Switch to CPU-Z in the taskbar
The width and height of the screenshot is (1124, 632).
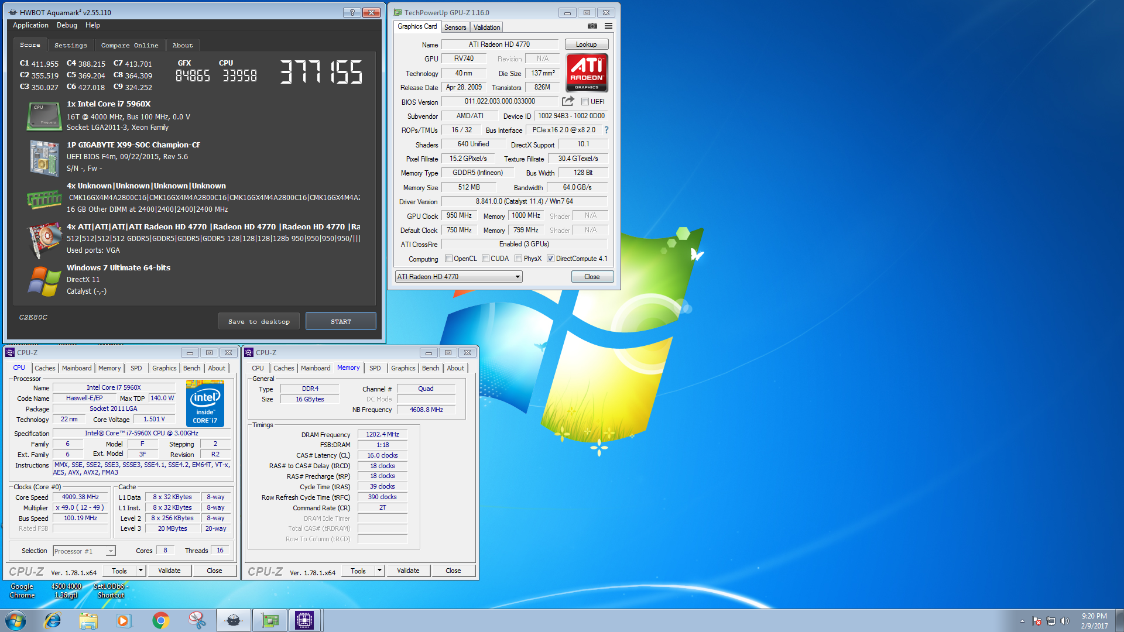coord(305,620)
